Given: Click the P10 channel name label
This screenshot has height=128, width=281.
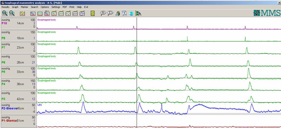Looking at the screenshot, I should pos(4,23).
